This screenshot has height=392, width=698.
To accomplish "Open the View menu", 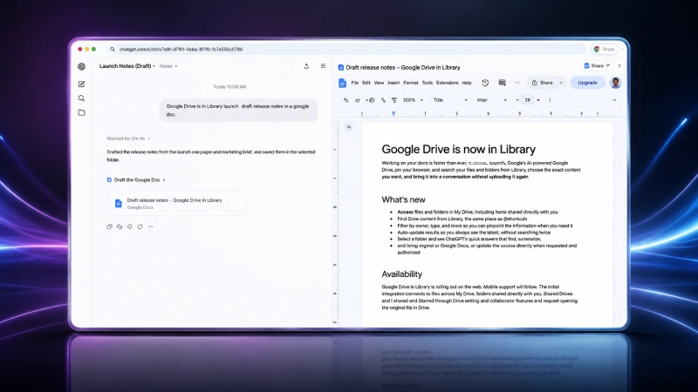I will [x=379, y=83].
